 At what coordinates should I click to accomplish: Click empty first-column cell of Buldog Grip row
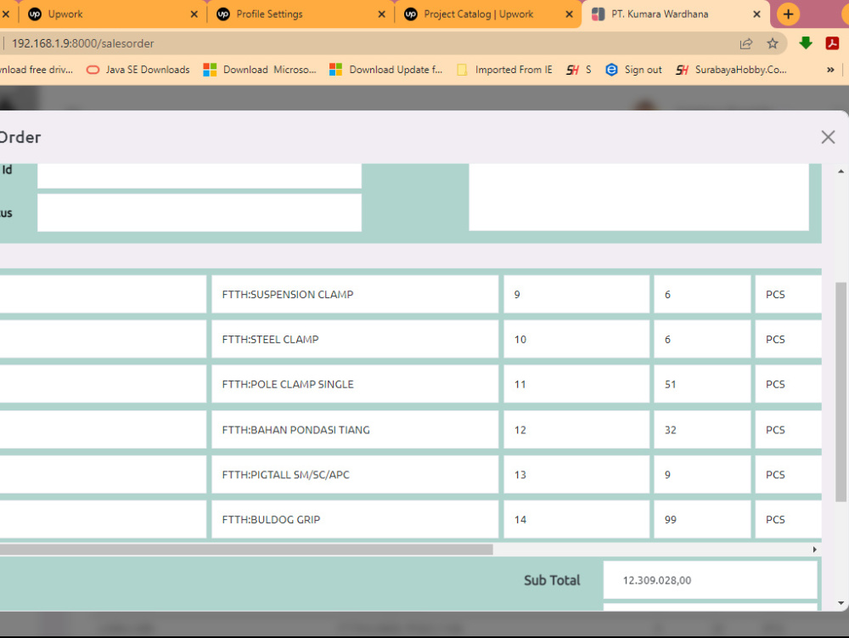(x=103, y=519)
